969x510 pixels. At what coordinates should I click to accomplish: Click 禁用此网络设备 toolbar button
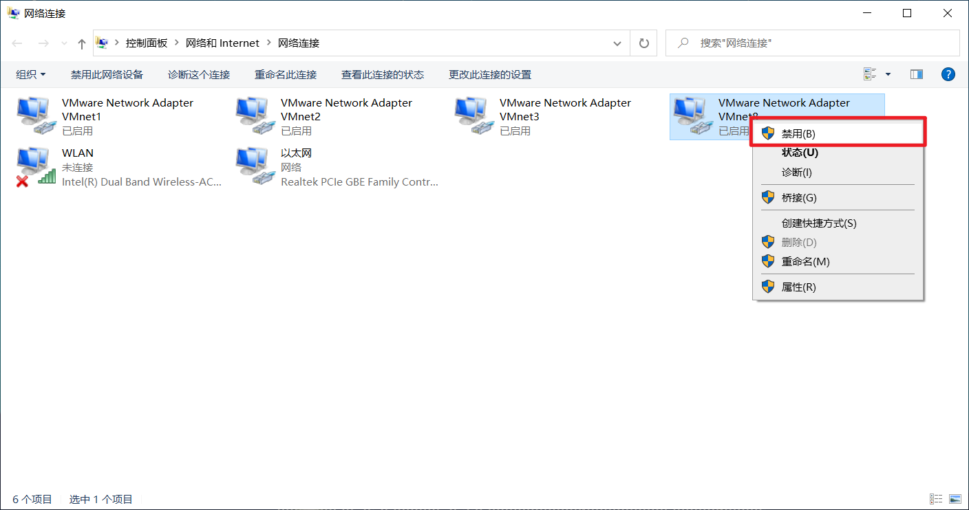pyautogui.click(x=107, y=74)
